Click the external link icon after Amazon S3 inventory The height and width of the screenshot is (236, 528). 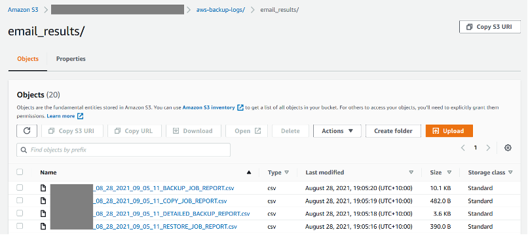point(240,108)
